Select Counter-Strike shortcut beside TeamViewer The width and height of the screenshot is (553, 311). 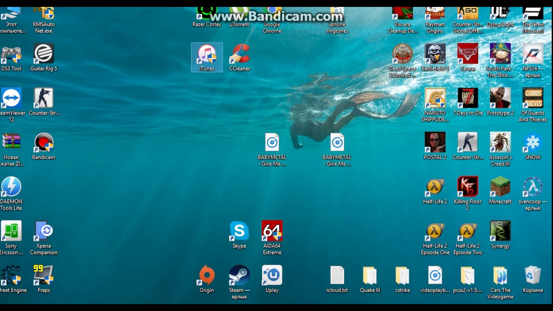[x=44, y=98]
